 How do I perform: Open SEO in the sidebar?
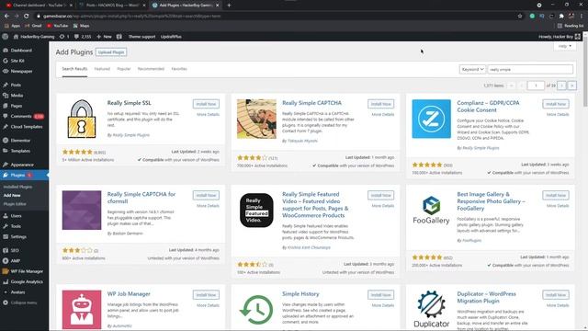(15, 251)
